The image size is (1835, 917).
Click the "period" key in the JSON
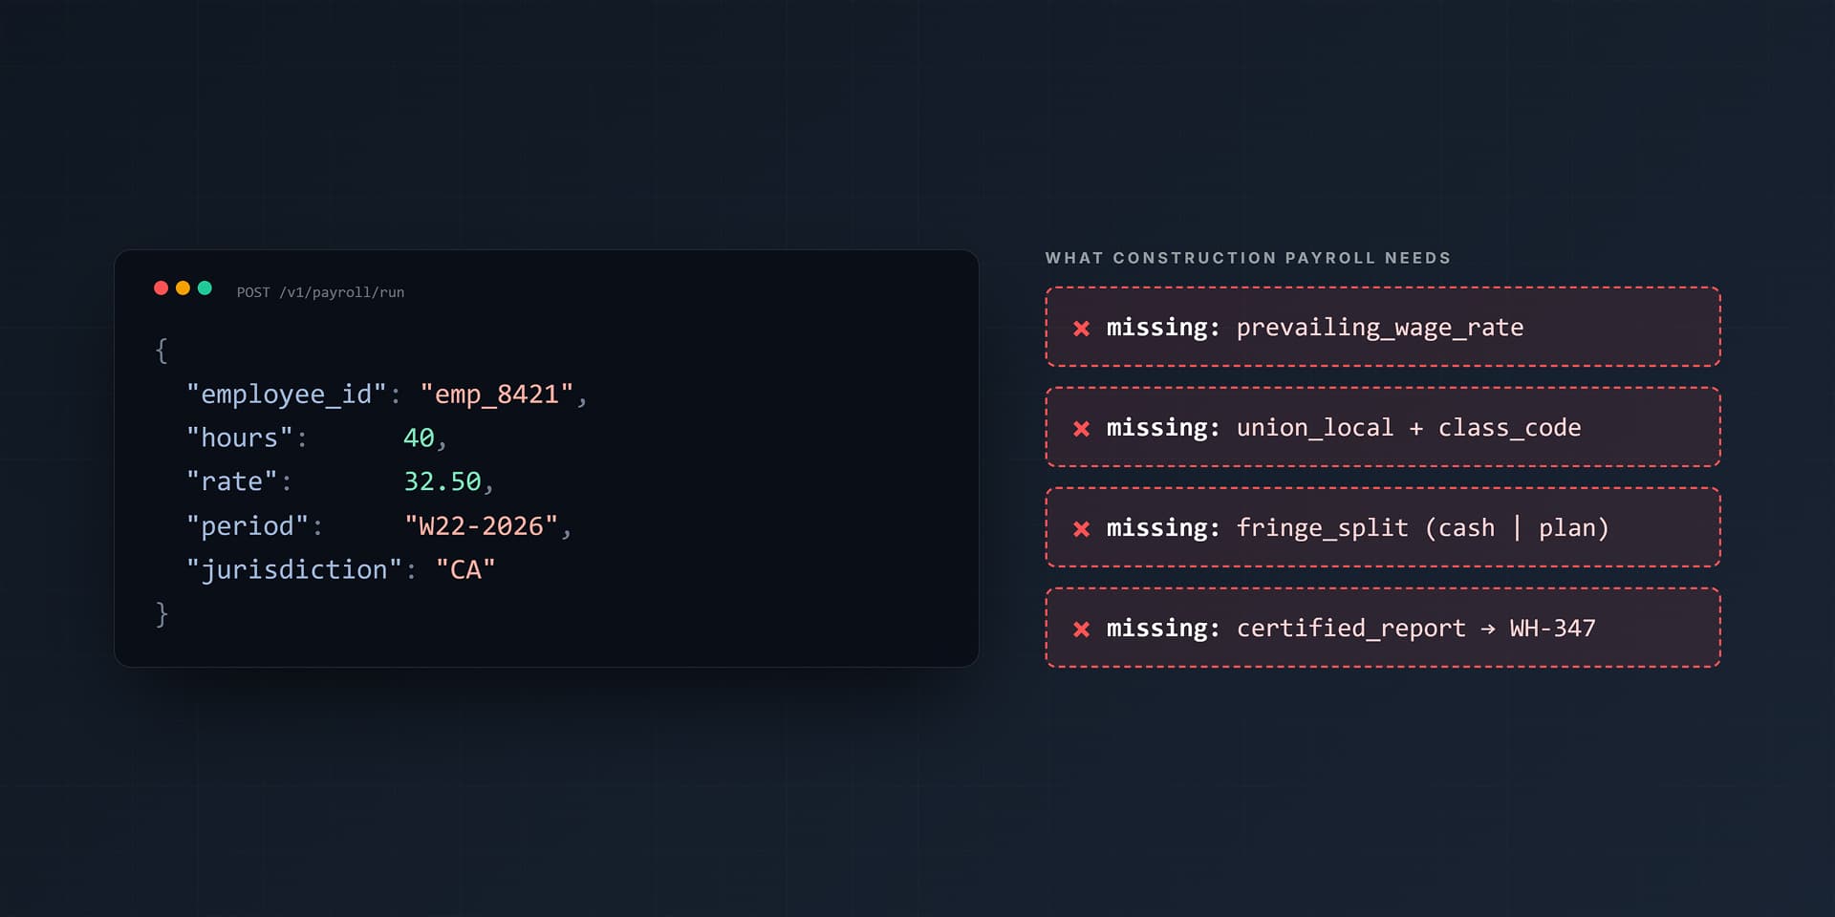(x=248, y=526)
